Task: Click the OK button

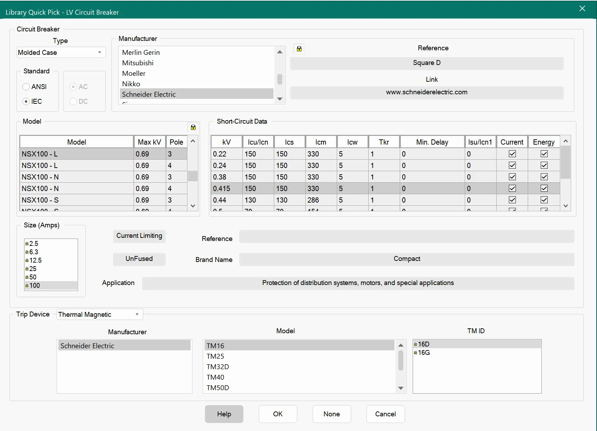Action: tap(278, 414)
